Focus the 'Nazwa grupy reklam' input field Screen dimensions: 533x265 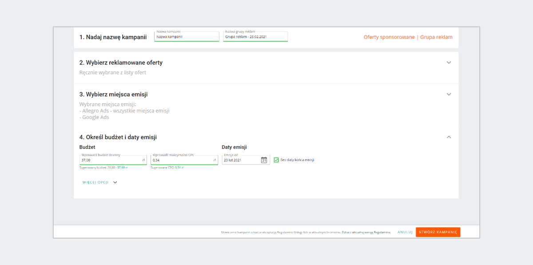pyautogui.click(x=255, y=37)
